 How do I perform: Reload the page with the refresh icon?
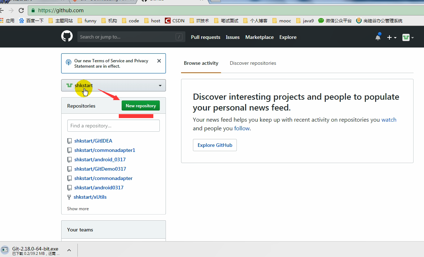21,10
